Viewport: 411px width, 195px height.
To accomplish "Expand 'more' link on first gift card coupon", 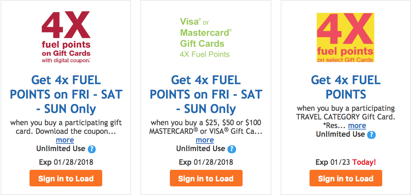I will (65, 140).
